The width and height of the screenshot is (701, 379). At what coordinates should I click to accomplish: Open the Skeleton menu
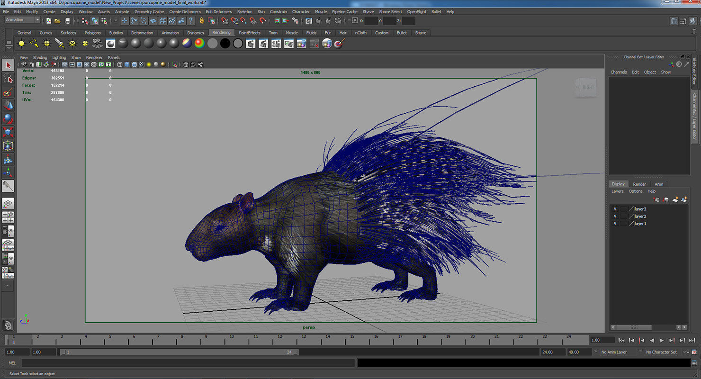click(x=245, y=11)
